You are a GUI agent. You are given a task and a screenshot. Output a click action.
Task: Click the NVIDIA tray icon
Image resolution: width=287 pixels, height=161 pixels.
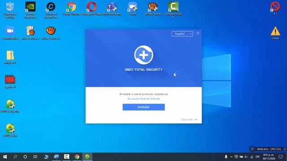point(231,157)
